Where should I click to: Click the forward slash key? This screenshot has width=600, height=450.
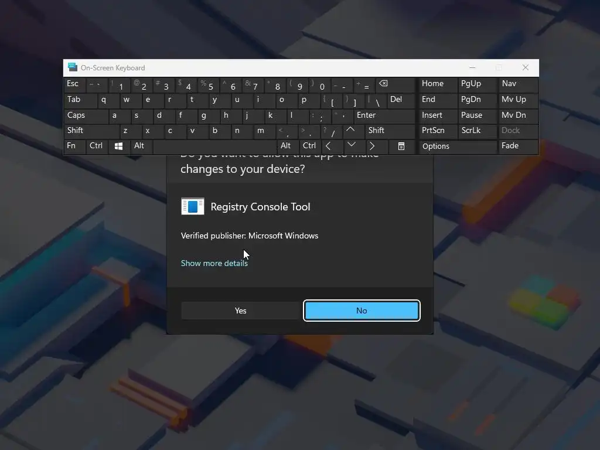pos(332,131)
